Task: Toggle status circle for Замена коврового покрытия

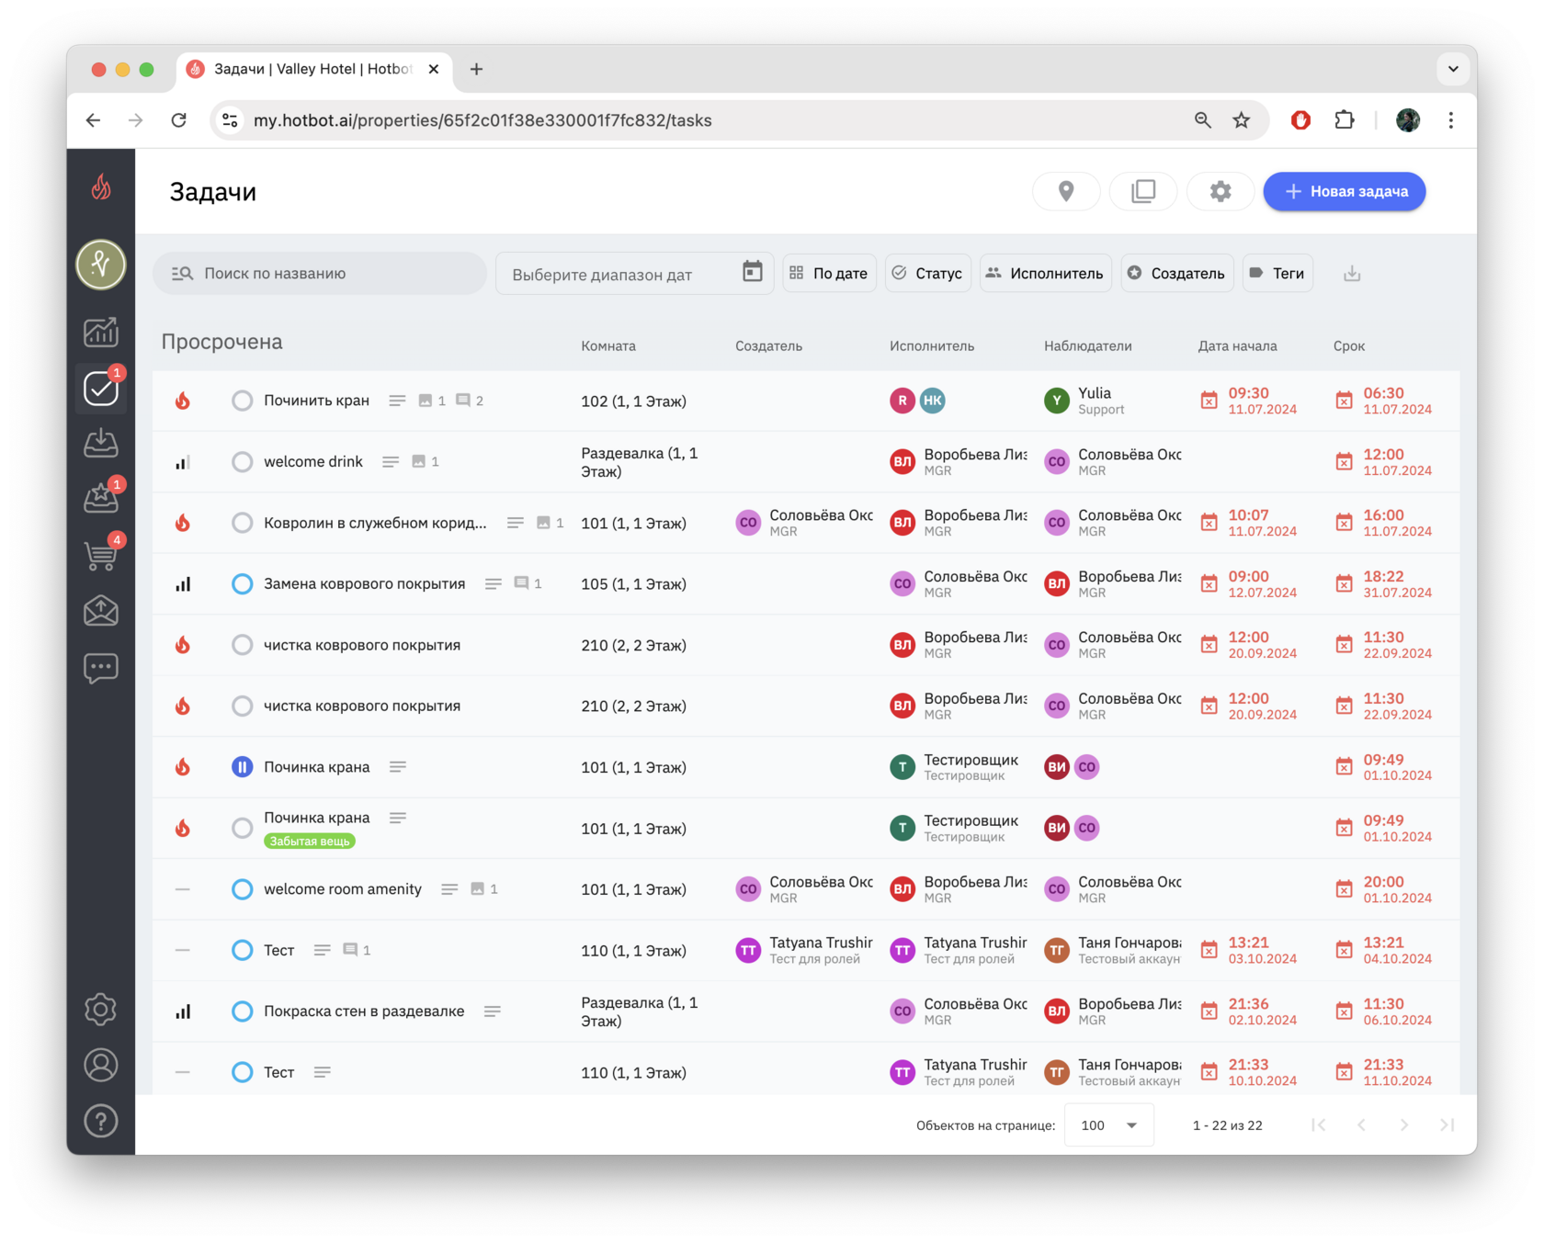Action: 242,583
